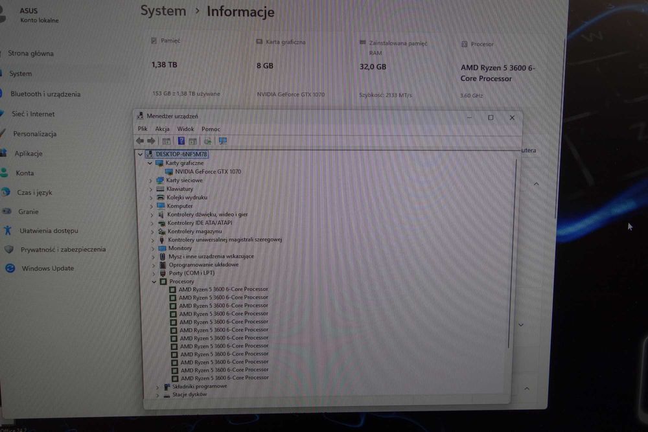Expand the Stacje dysków node
Viewport: 648px width, 432px height.
coord(157,395)
